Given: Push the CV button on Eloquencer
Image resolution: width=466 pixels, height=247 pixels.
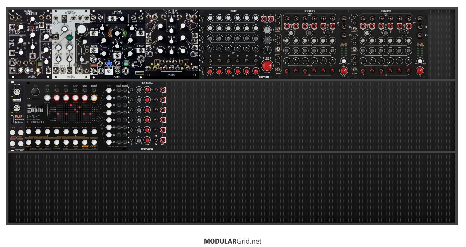Looking at the screenshot, I should 57,98.
